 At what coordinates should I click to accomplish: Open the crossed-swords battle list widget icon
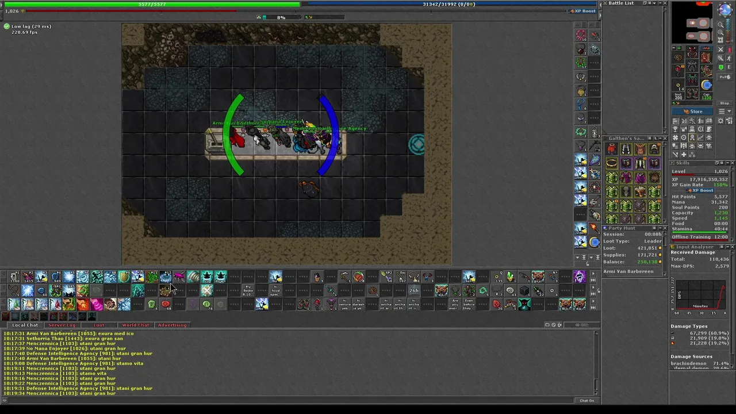coord(684,121)
